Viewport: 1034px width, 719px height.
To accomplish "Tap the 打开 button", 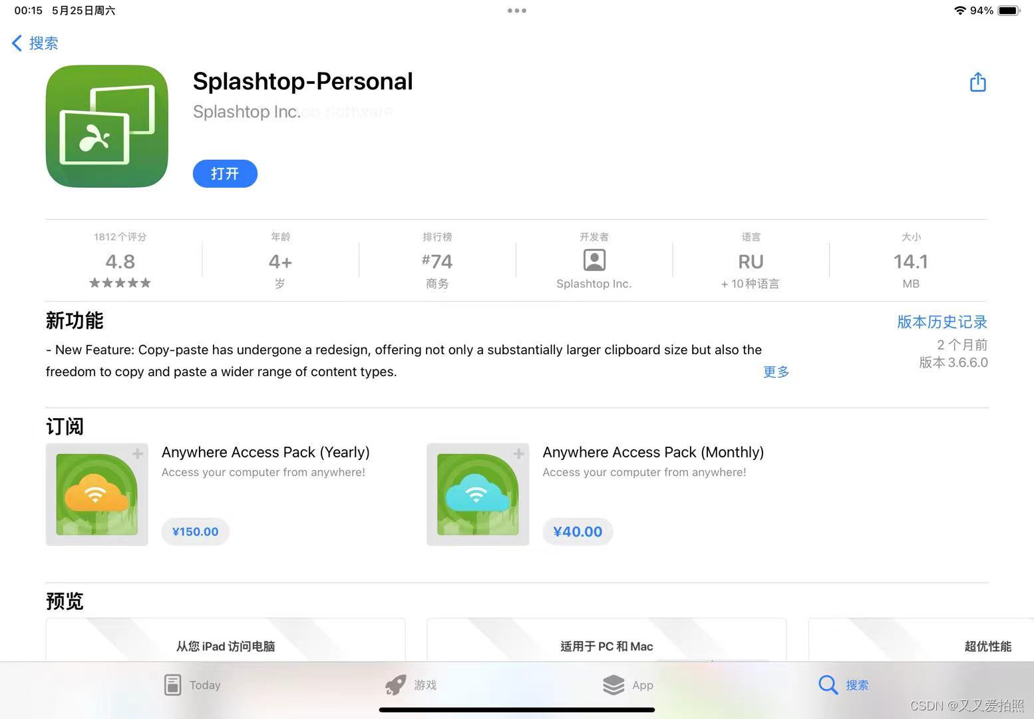I will tap(225, 174).
